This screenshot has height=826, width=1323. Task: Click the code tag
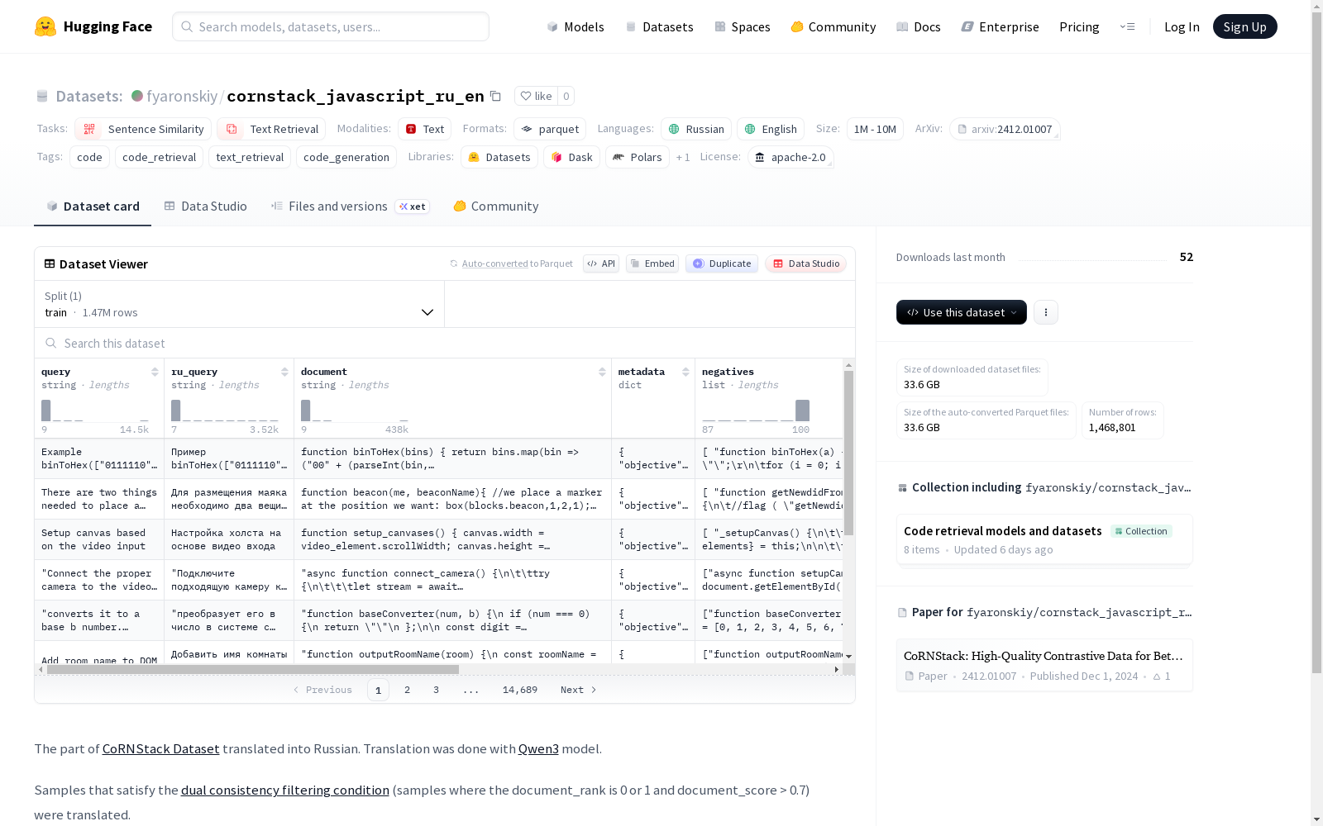pos(89,157)
